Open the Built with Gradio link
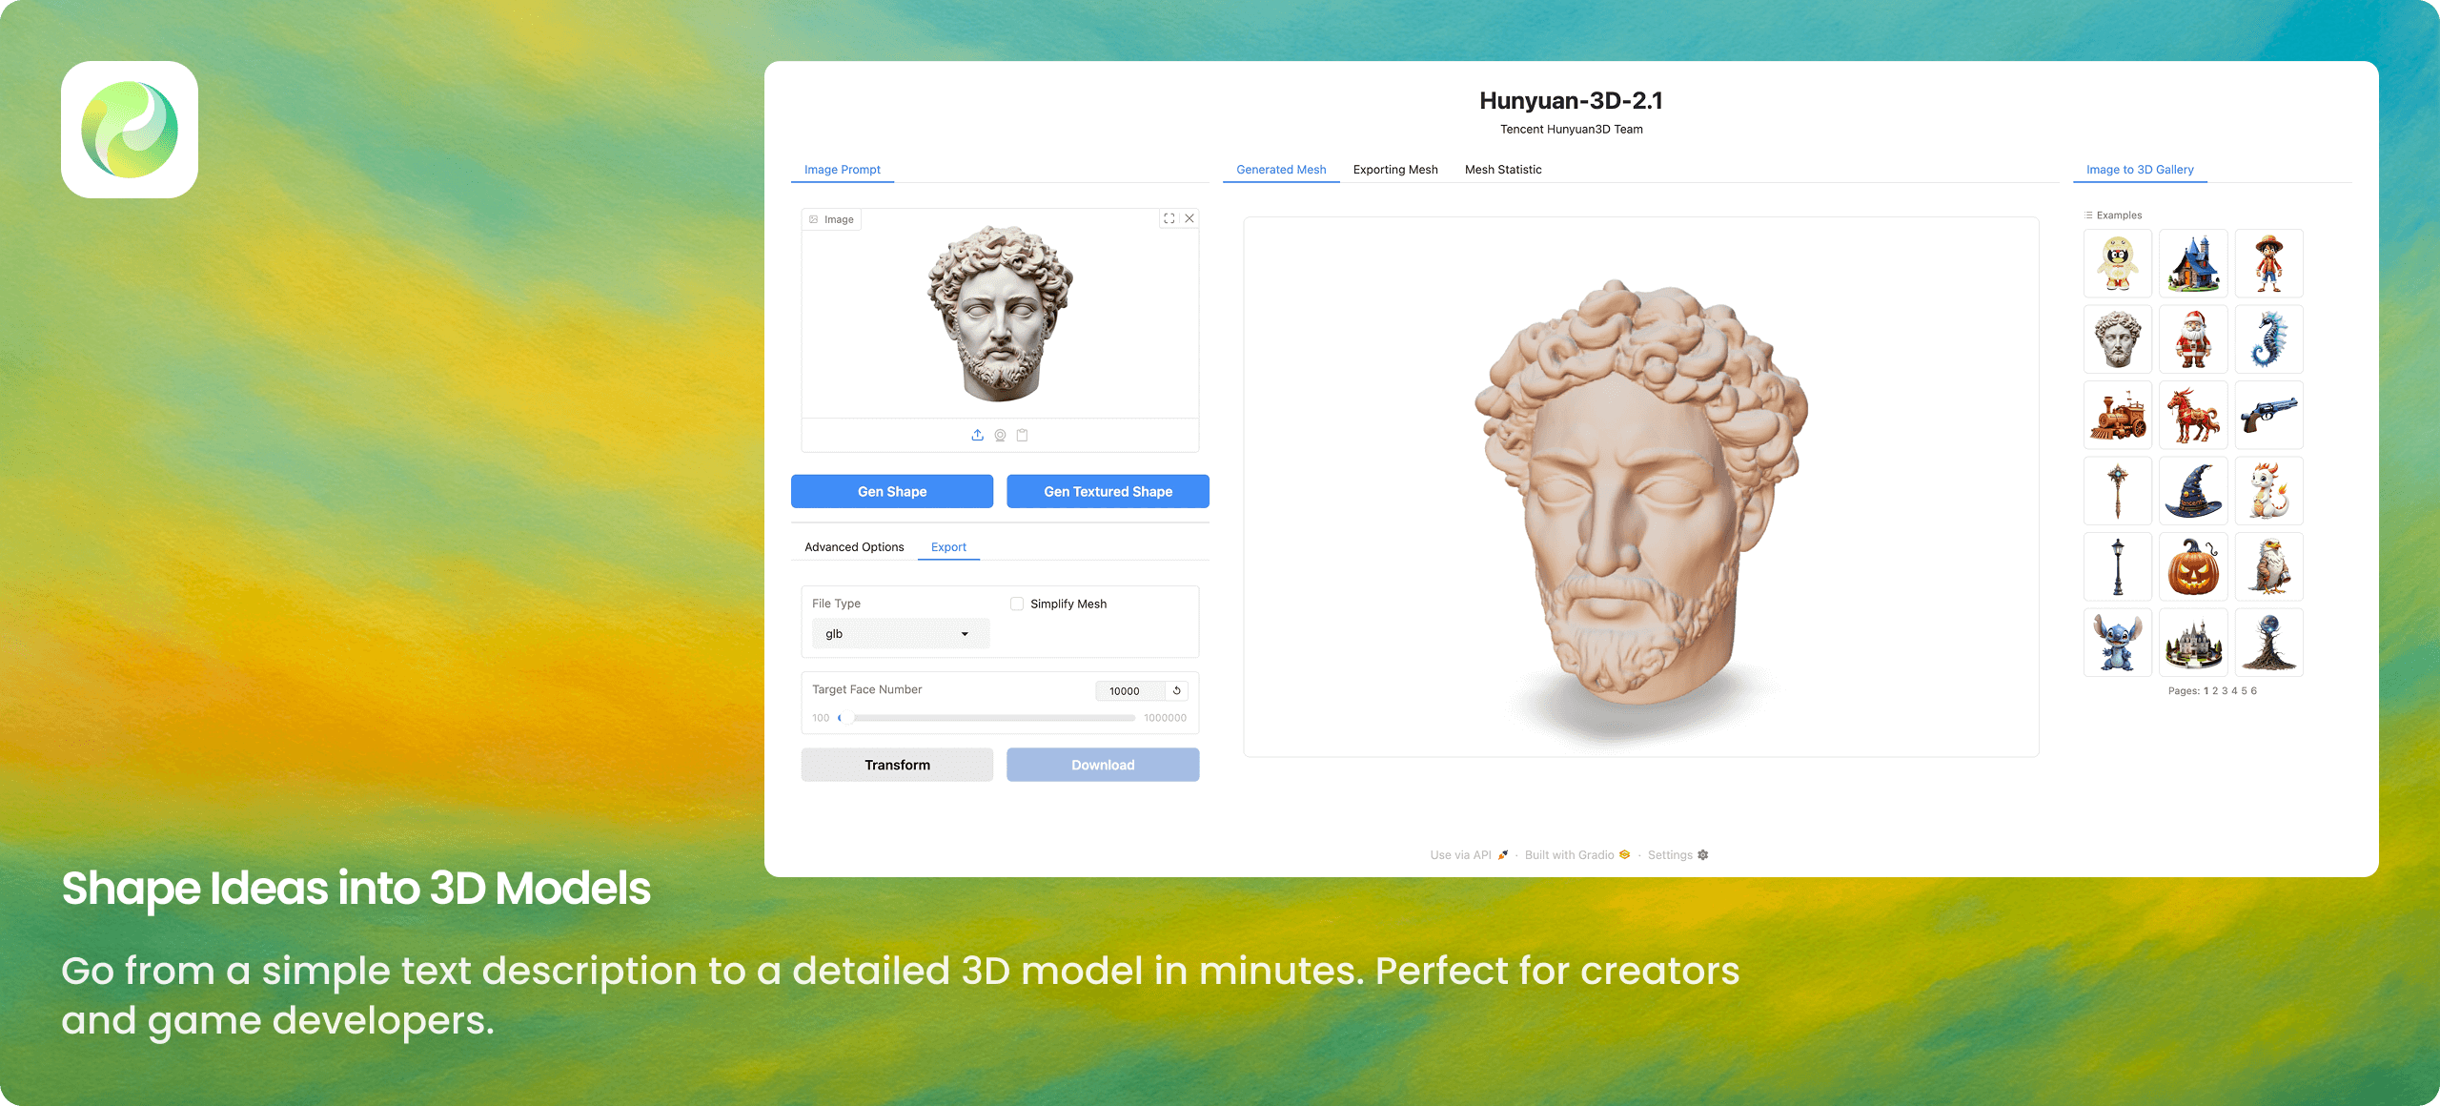 pyautogui.click(x=1577, y=855)
